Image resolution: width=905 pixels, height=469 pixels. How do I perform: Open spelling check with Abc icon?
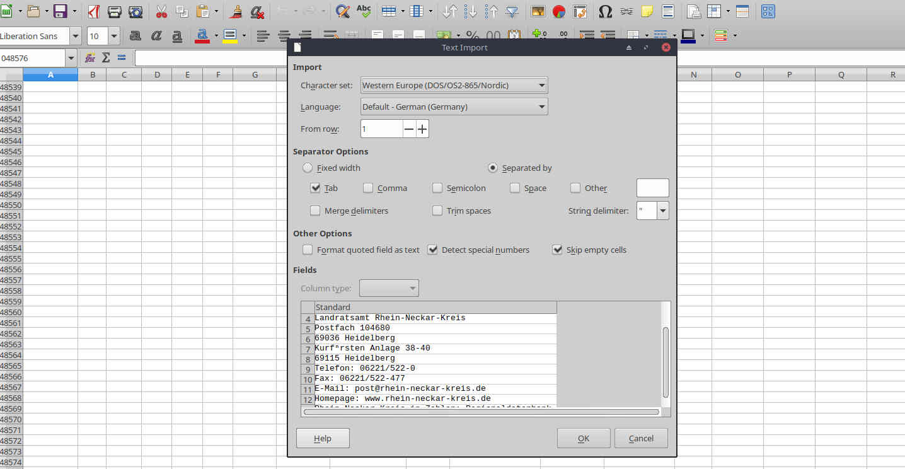(x=364, y=11)
